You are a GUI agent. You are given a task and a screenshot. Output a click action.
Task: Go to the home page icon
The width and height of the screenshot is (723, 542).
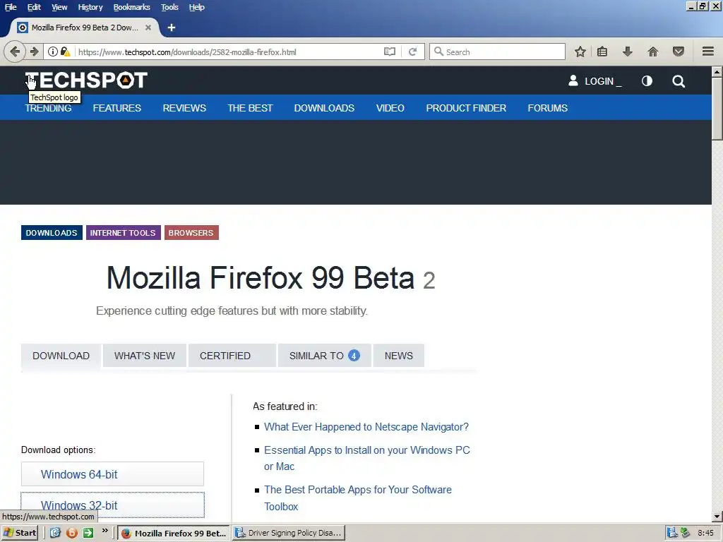point(653,52)
